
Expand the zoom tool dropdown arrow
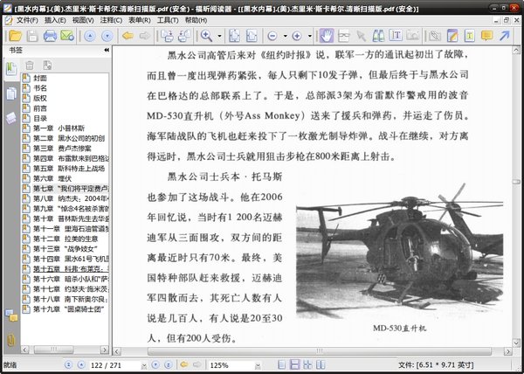(218, 36)
